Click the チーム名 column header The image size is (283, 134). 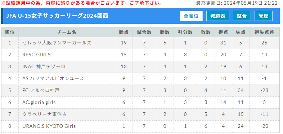tap(67, 33)
